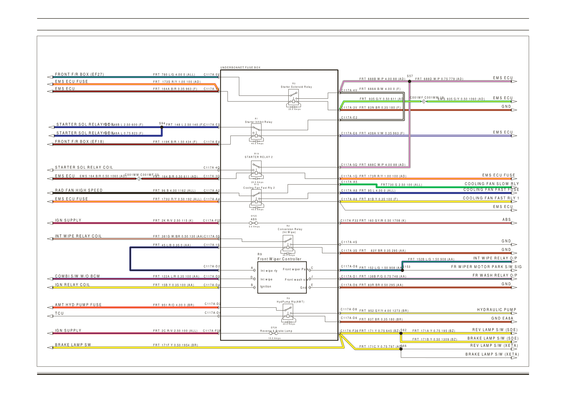Select the COOLING FAN SLOW RLY label
The height and width of the screenshot is (400, 566).
(491, 184)
